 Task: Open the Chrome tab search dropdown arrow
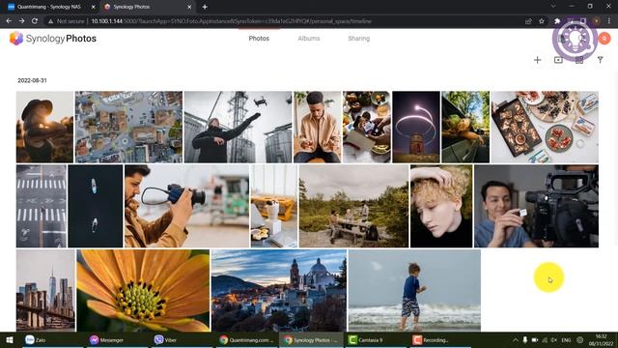click(553, 7)
